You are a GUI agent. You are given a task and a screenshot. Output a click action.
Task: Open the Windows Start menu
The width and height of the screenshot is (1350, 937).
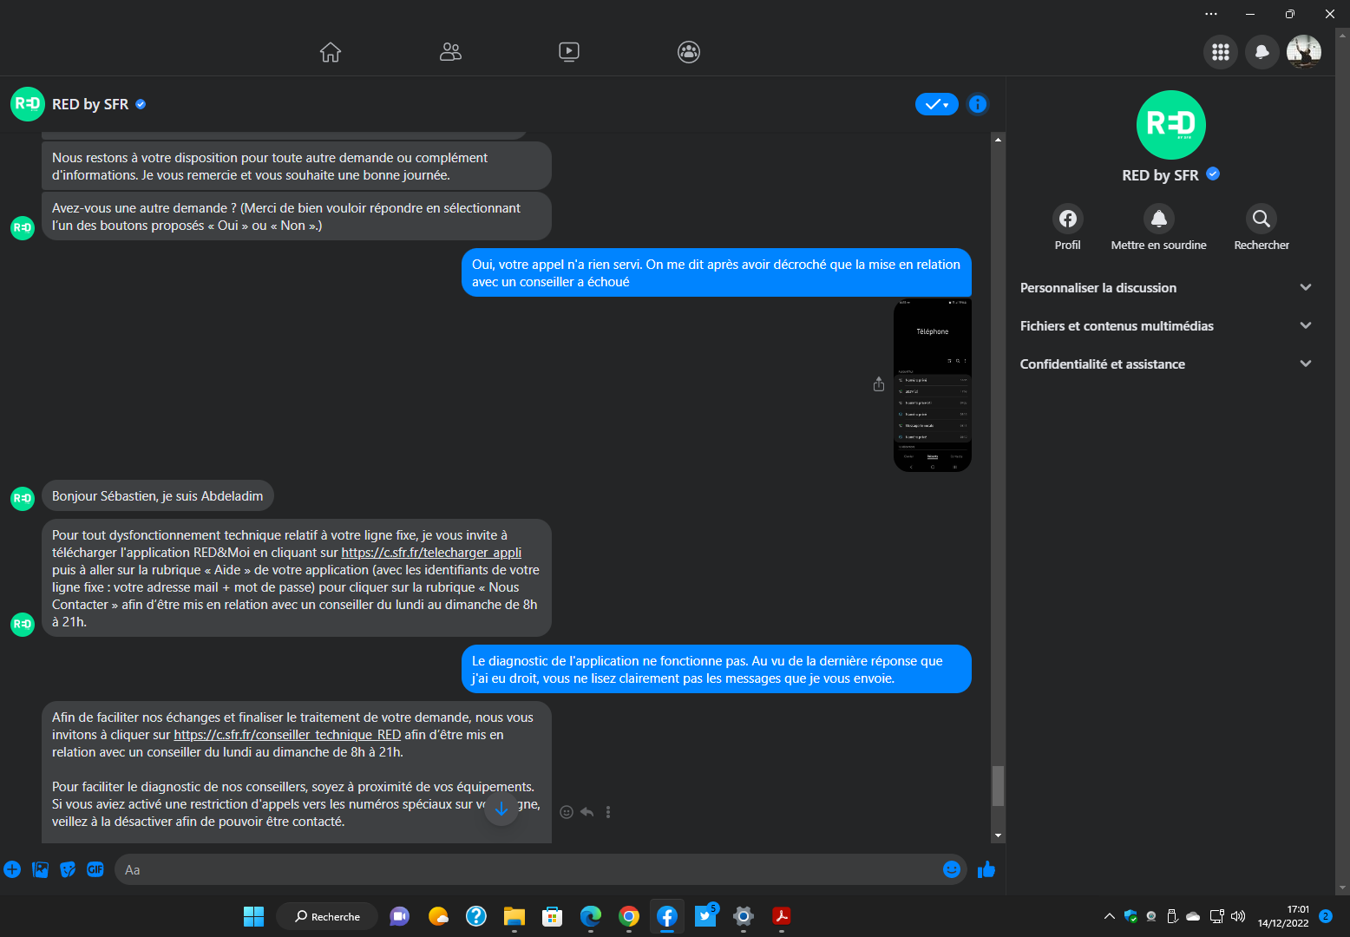253,916
